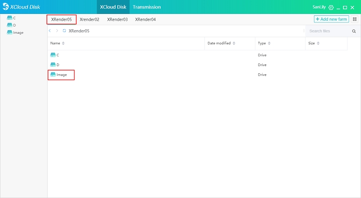Screen dimensions: 361x198
Task: Go back with the left arrow
Action: coord(50,31)
